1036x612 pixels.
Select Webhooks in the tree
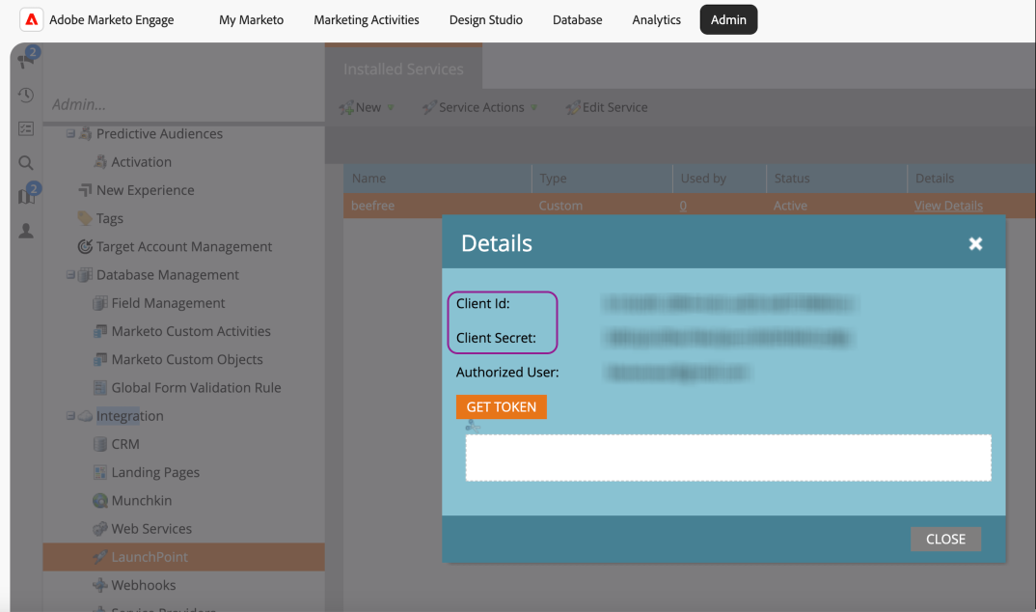click(x=144, y=586)
